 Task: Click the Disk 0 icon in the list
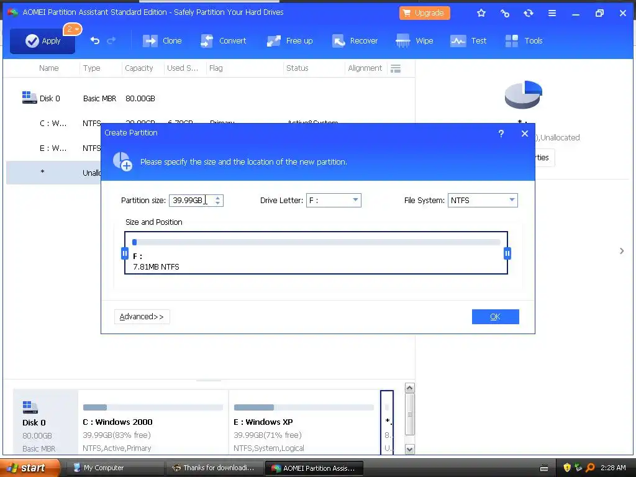coord(29,98)
